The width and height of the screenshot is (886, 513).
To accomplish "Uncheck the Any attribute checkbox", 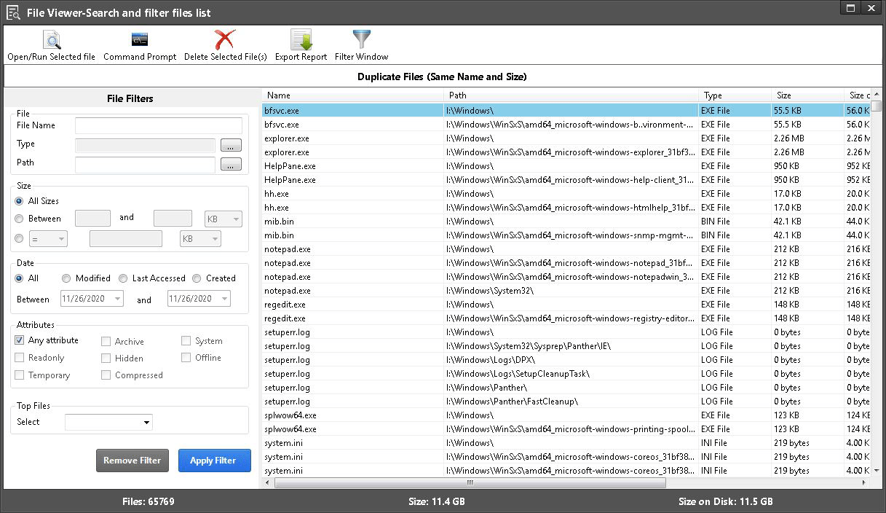I will pos(19,340).
